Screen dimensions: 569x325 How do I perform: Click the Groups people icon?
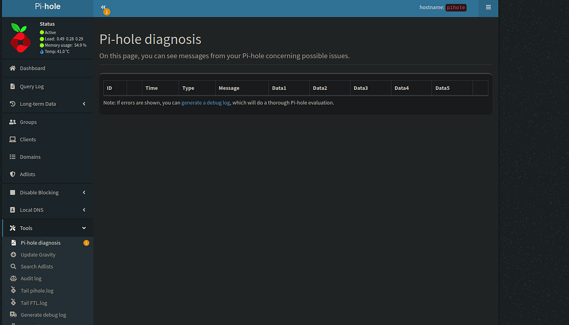(13, 122)
